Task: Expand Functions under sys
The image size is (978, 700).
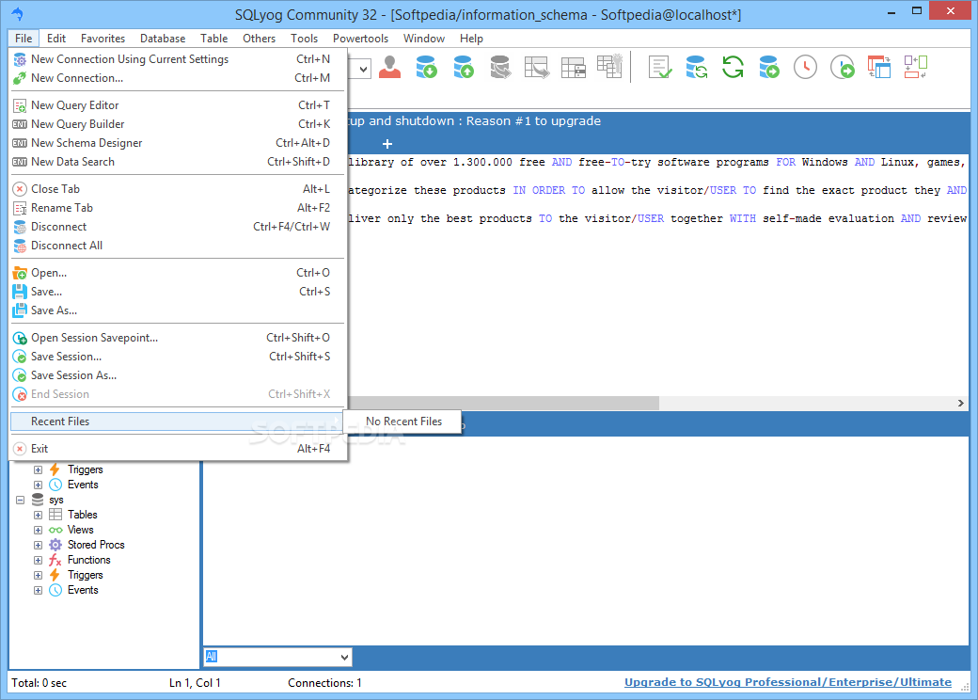Action: tap(38, 560)
